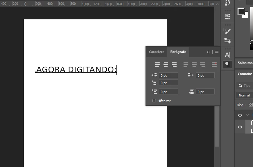Justify text with last line left
Image resolution: width=253 pixels, height=167 pixels.
tap(186, 64)
